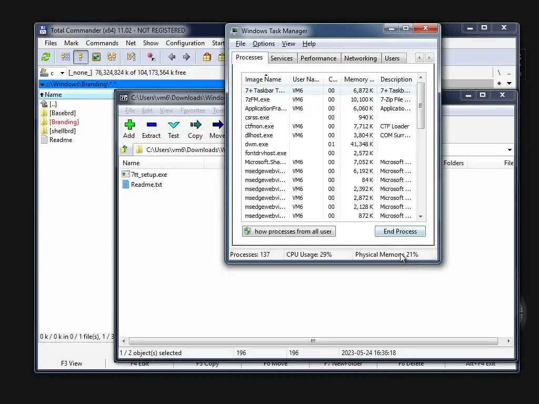Screen dimensions: 539x404
Task: Click the 7-Zip Test icon
Action: point(174,129)
